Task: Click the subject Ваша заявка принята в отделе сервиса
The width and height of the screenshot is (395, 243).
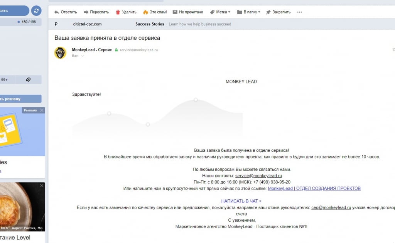Action: [x=107, y=38]
